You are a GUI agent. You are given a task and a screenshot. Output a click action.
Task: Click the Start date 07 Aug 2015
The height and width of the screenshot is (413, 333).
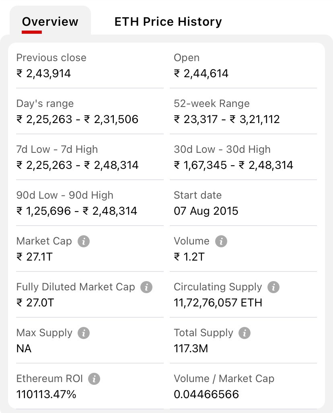coord(206,211)
